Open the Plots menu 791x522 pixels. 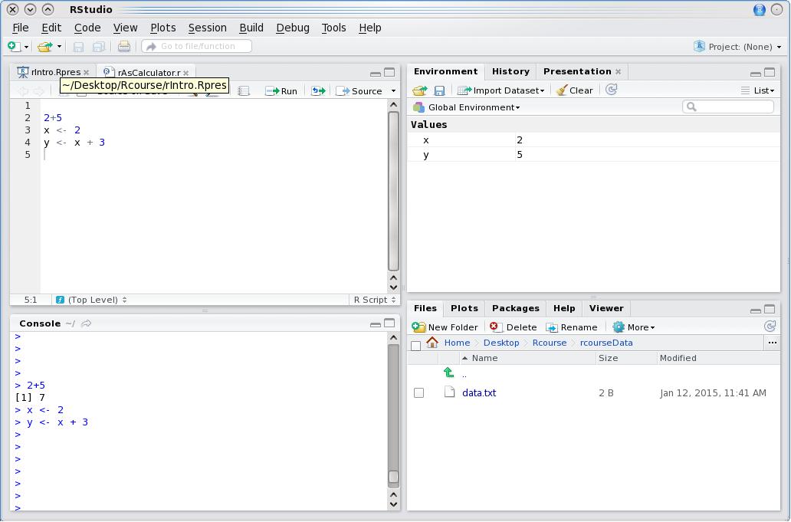pos(163,28)
